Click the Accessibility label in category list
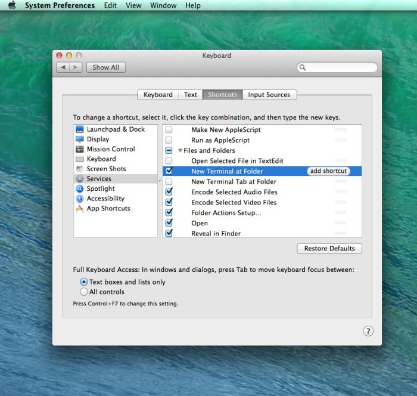Image resolution: width=417 pixels, height=396 pixels. point(105,199)
